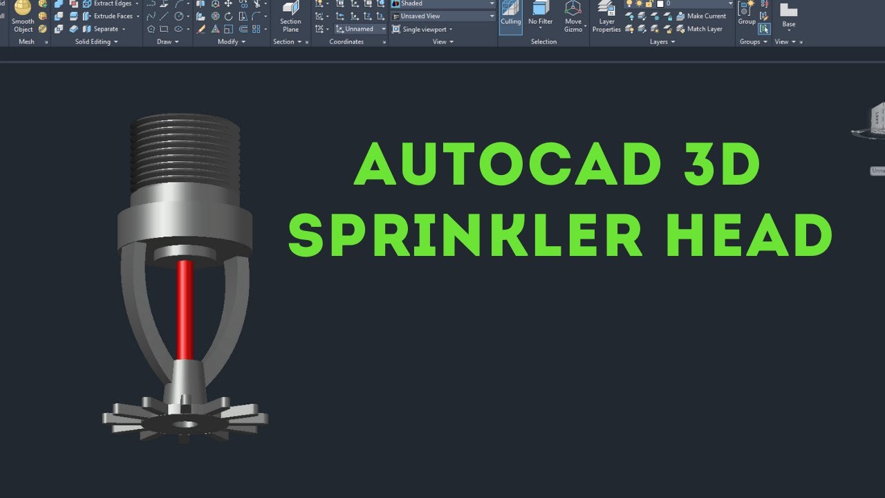Toggle group selection on/off icon
The image size is (885, 498).
[764, 28]
